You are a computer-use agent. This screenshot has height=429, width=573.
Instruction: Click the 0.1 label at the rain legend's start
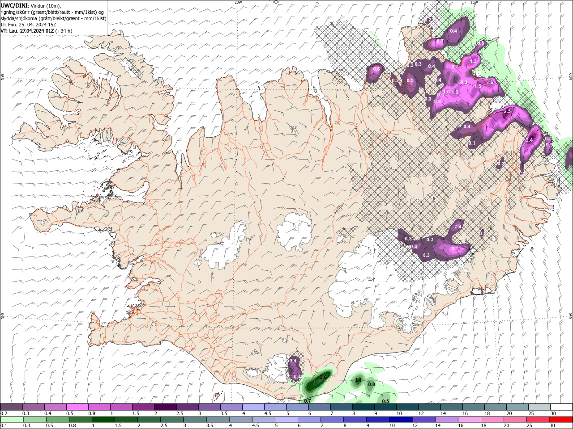point(4,426)
